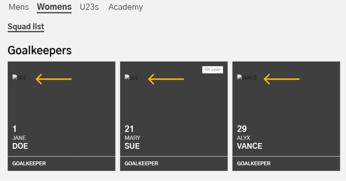This screenshot has height=181, width=346.
Task: Click the broken DOE player image
Action: tap(19, 78)
